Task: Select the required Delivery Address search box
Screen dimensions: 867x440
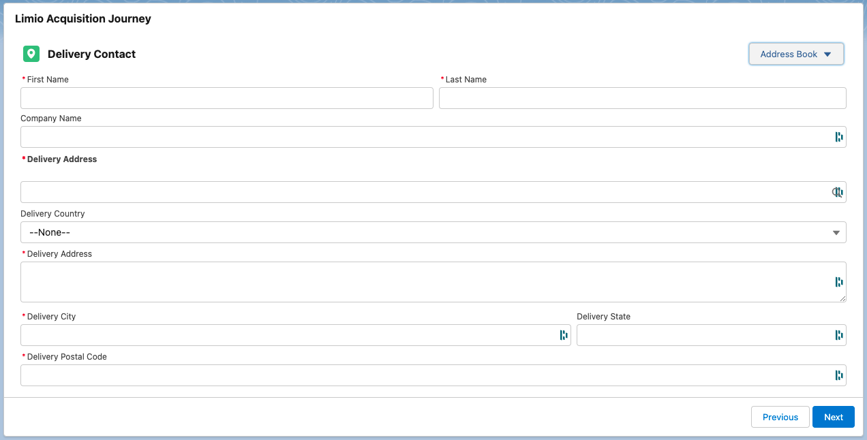Action: tap(409, 192)
